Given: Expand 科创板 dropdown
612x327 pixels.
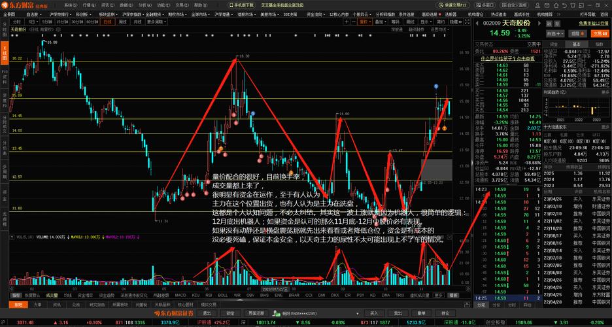Looking at the screenshot, I should coord(84,14).
